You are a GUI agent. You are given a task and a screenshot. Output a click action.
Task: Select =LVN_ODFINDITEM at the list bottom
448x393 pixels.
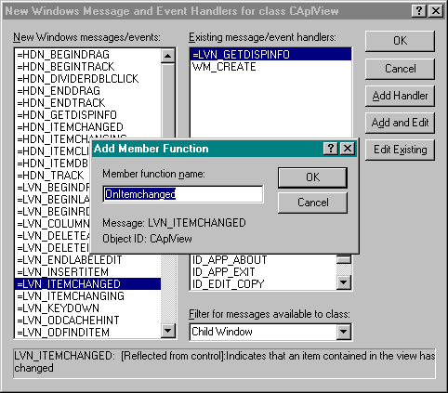click(87, 333)
